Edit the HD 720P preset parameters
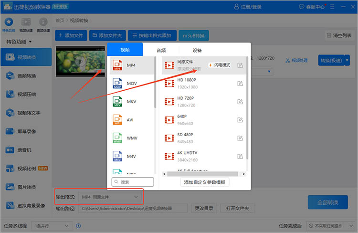Screen dimensions: 358x233 (240, 102)
